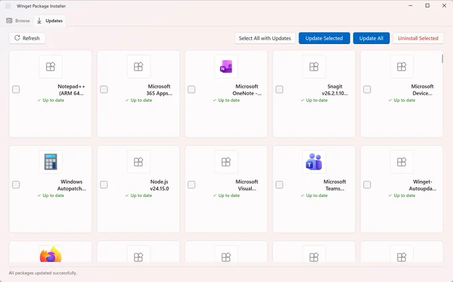Click the 'All packages updated successfully' status
The image size is (453, 282).
pos(43,273)
